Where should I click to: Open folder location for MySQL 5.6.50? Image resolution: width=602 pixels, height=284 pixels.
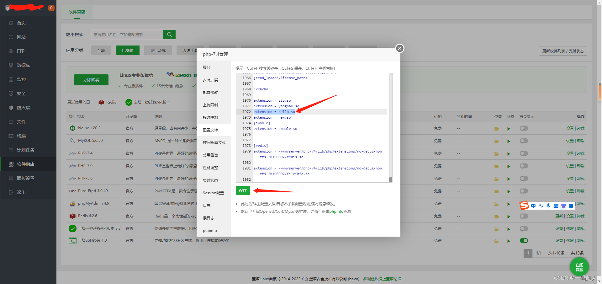497,141
